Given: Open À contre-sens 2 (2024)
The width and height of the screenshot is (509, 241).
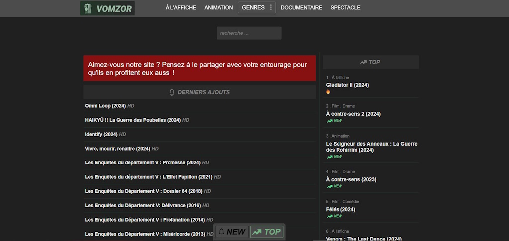Looking at the screenshot, I should click(353, 114).
